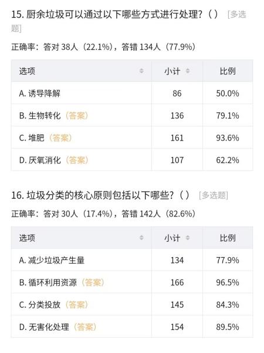
Task: Click the 166 count cell
Action: pos(177,282)
